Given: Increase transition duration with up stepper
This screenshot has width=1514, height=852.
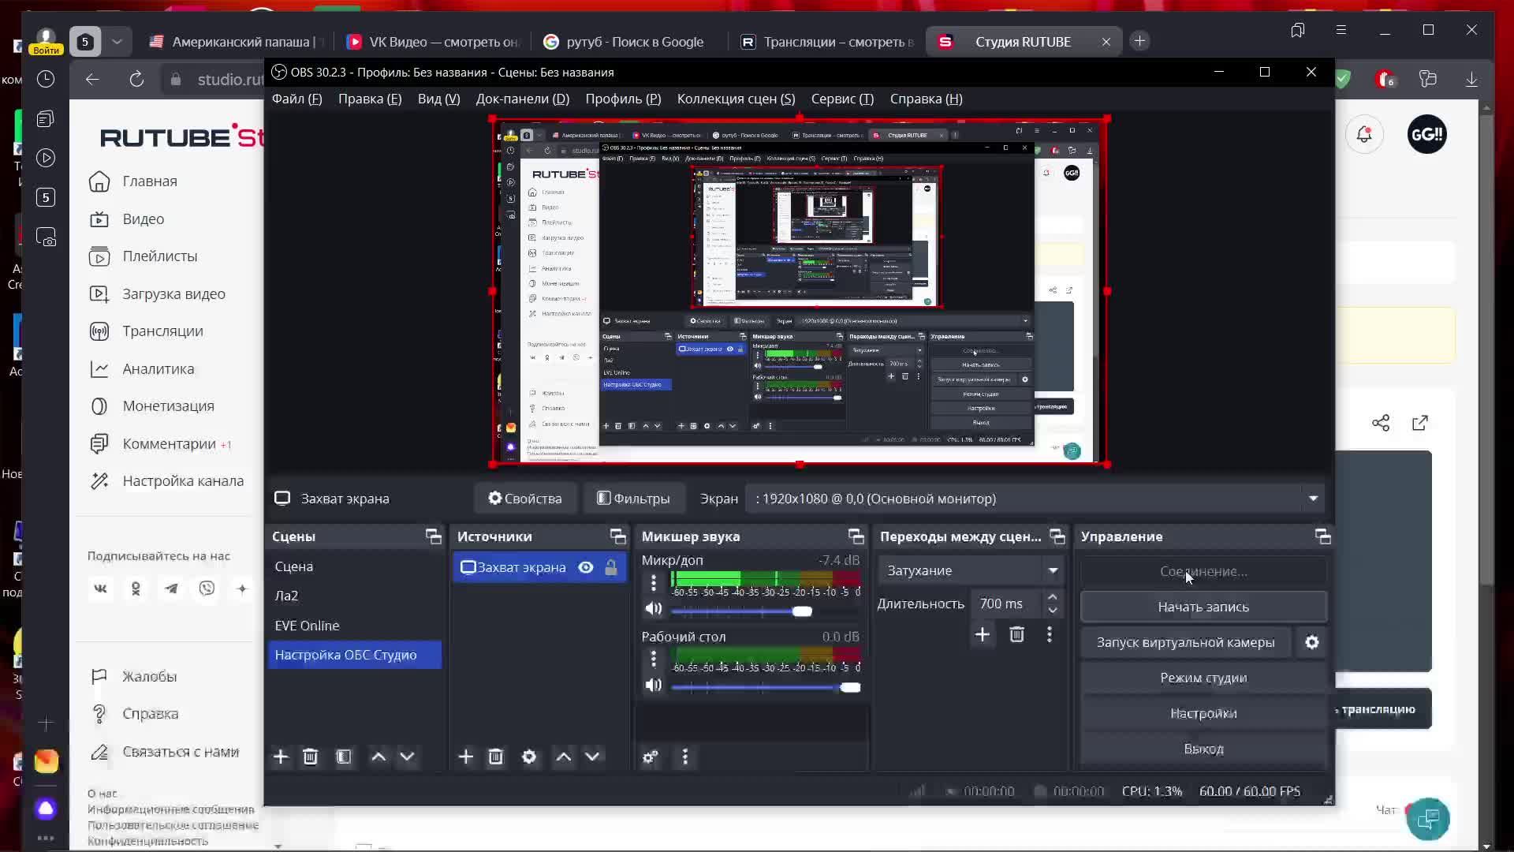Looking at the screenshot, I should [1053, 597].
